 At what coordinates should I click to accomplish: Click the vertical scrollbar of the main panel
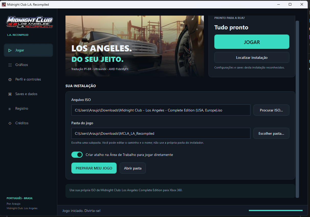297,109
